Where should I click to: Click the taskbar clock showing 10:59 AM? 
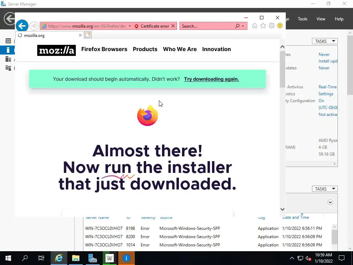[323, 258]
